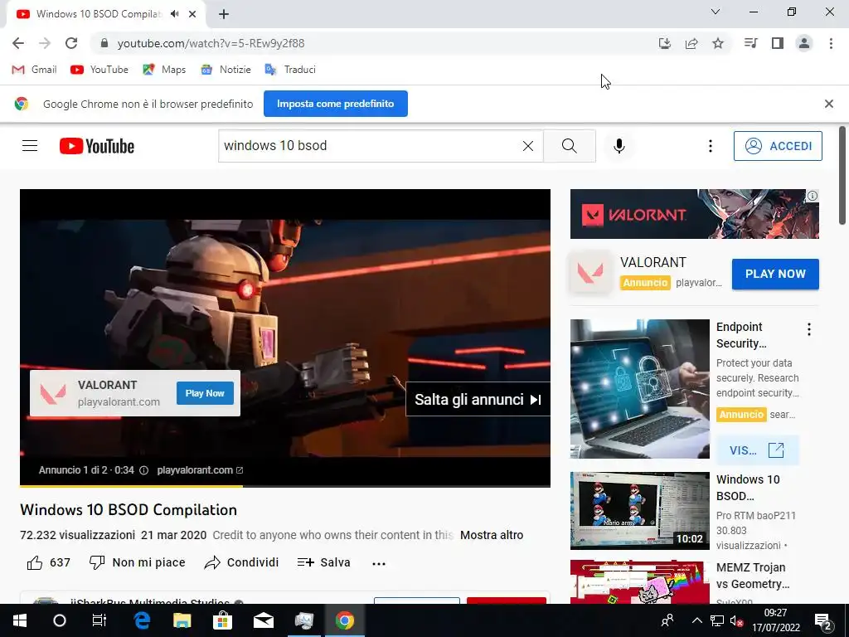The image size is (849, 637).
Task: Mute the tab using the speaker icon
Action: point(174,14)
